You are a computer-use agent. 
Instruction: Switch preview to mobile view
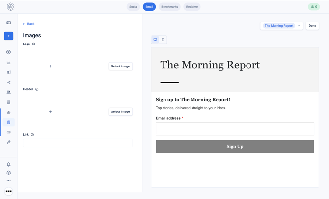point(163,40)
